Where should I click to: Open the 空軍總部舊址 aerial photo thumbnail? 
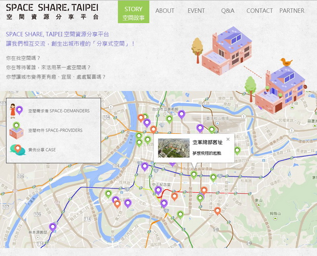click(174, 148)
